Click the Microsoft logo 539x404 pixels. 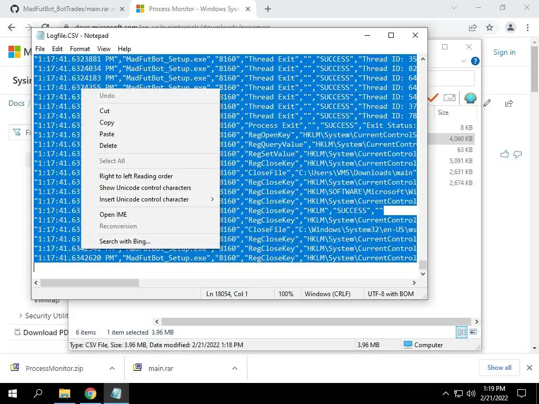(x=14, y=52)
